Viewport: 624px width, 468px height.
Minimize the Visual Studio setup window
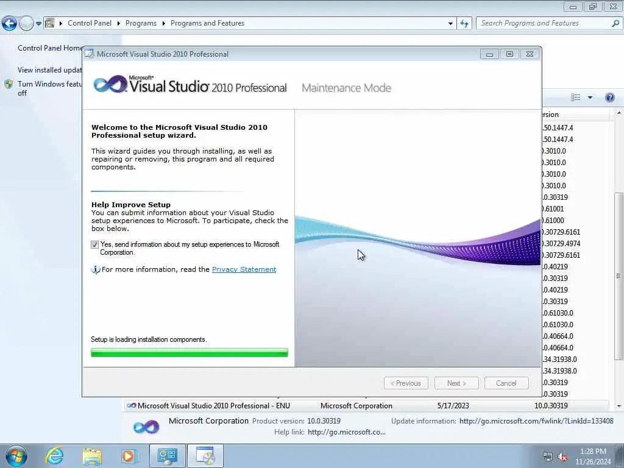(x=489, y=54)
